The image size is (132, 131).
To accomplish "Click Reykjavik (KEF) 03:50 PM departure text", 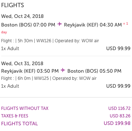I will [x=30, y=71].
